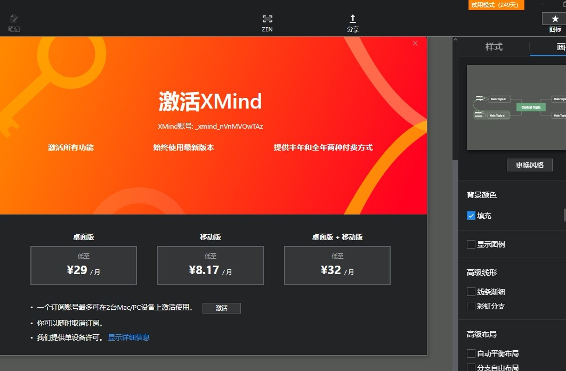Screen dimensions: 566x371
Task: Enable the 自动平衡布局 checkbox
Action: [x=471, y=353]
